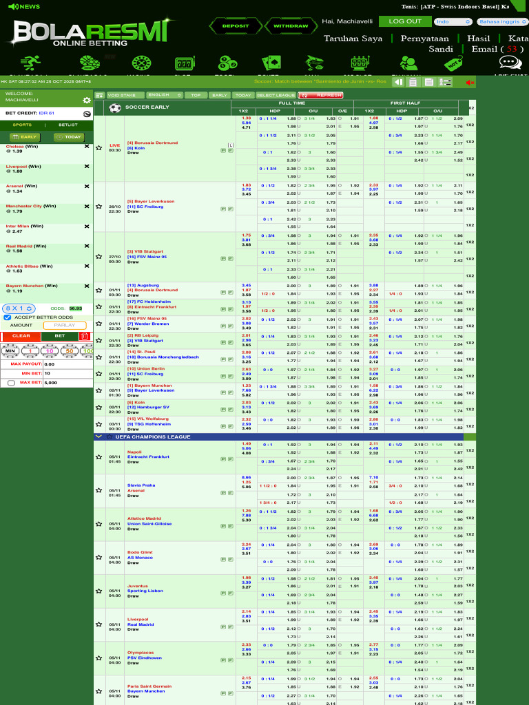Click the TOP filter button
The image size is (529, 705).
196,95
